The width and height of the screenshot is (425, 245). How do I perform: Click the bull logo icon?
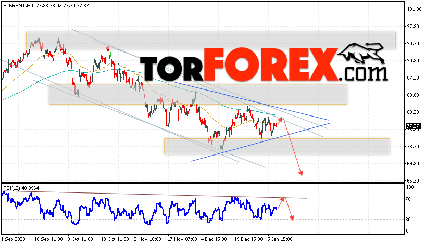point(361,54)
